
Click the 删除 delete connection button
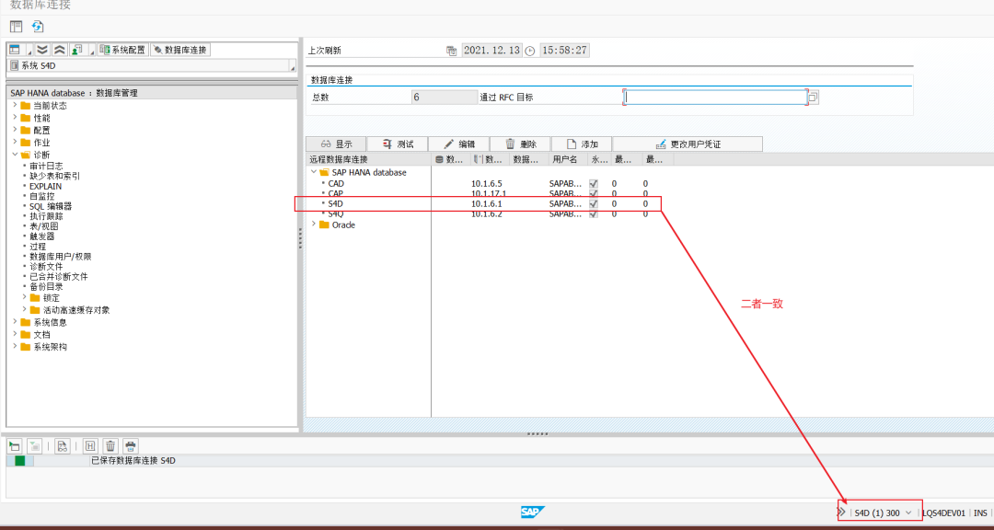coord(520,144)
